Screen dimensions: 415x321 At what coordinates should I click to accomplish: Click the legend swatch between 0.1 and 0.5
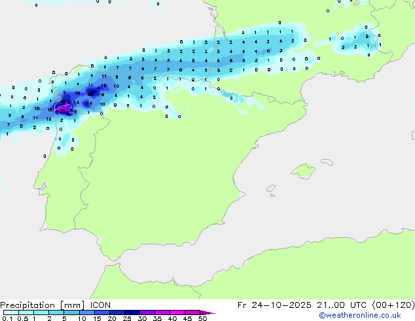[11, 312]
